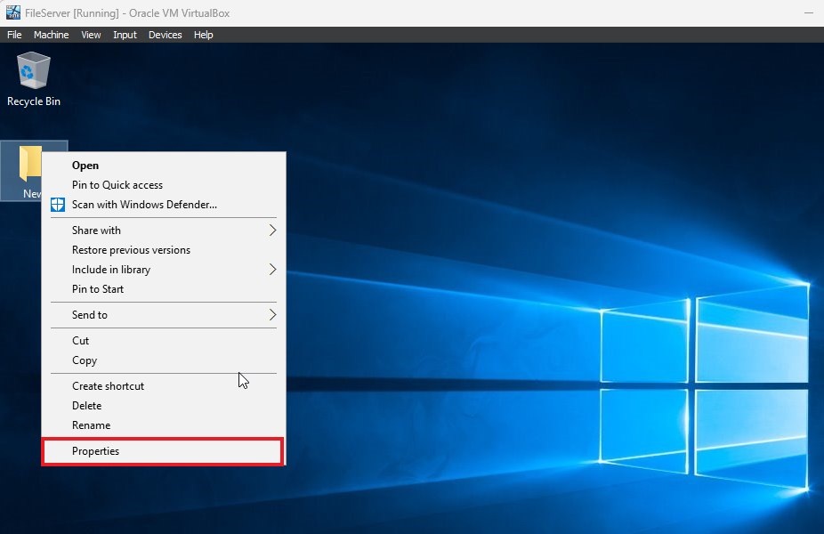824x534 pixels.
Task: Open the File menu in VirtualBox
Action: 14,35
